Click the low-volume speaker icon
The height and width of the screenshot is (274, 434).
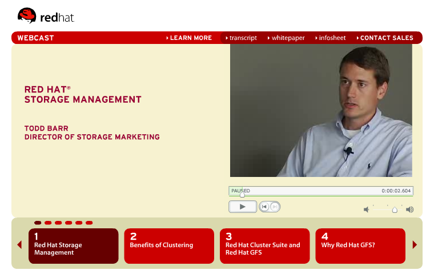[x=366, y=209]
